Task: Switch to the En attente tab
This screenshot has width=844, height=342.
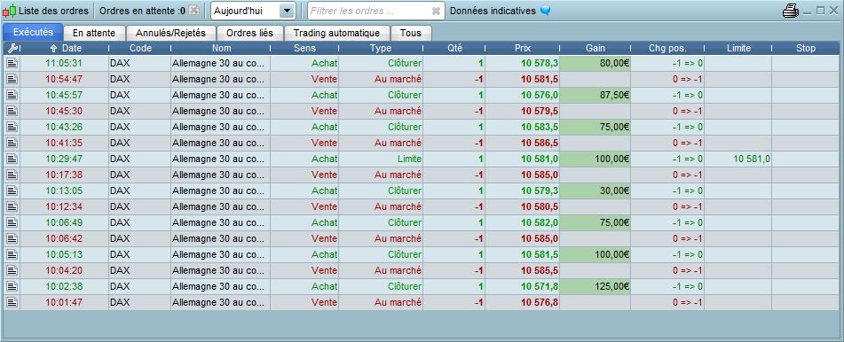Action: point(94,33)
